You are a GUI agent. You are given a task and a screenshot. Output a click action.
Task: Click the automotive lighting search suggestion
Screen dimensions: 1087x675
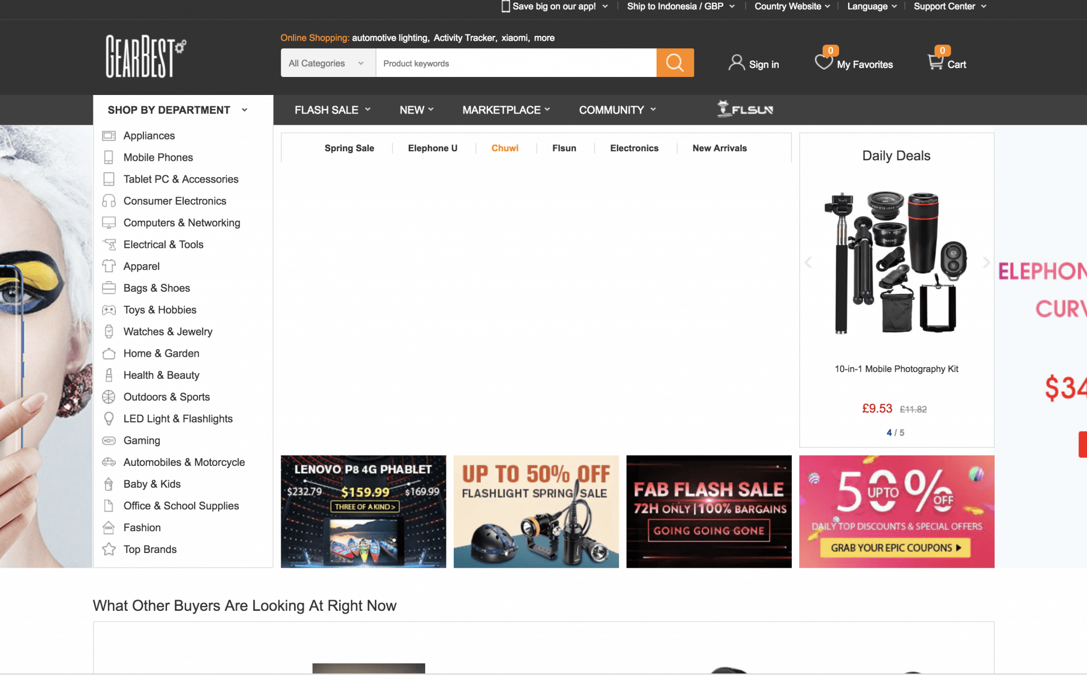(x=390, y=38)
